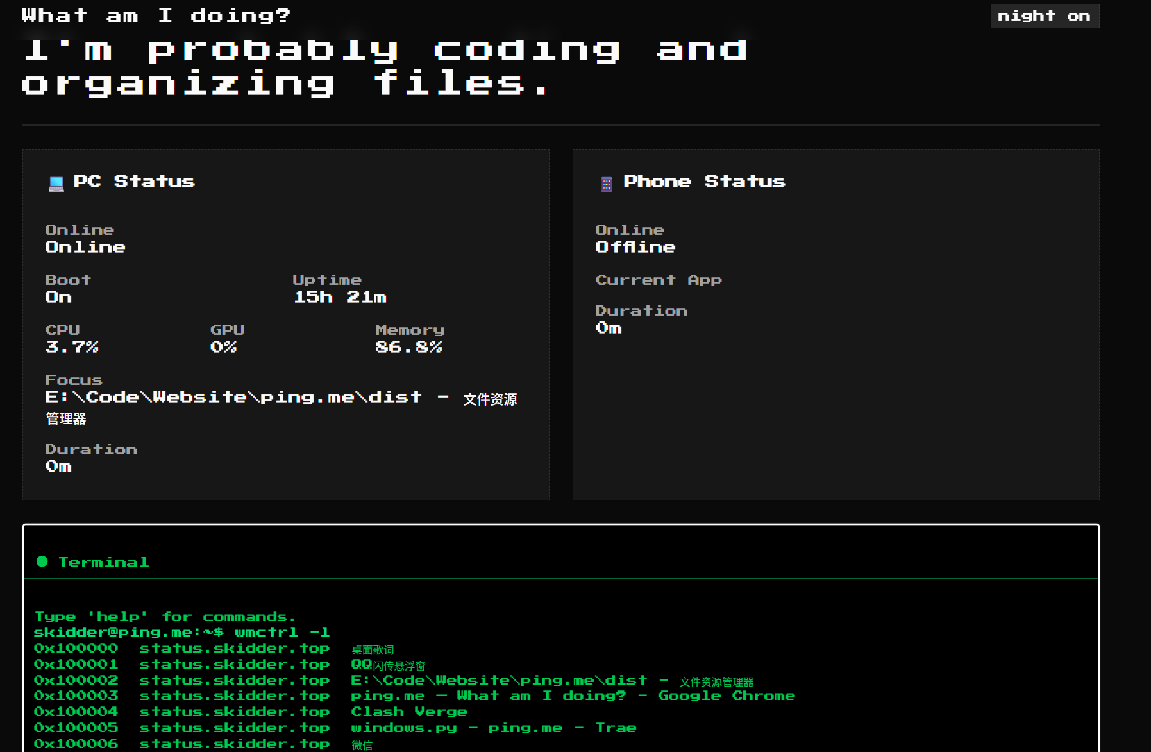Select the Clash Verge window entry

tap(408, 712)
